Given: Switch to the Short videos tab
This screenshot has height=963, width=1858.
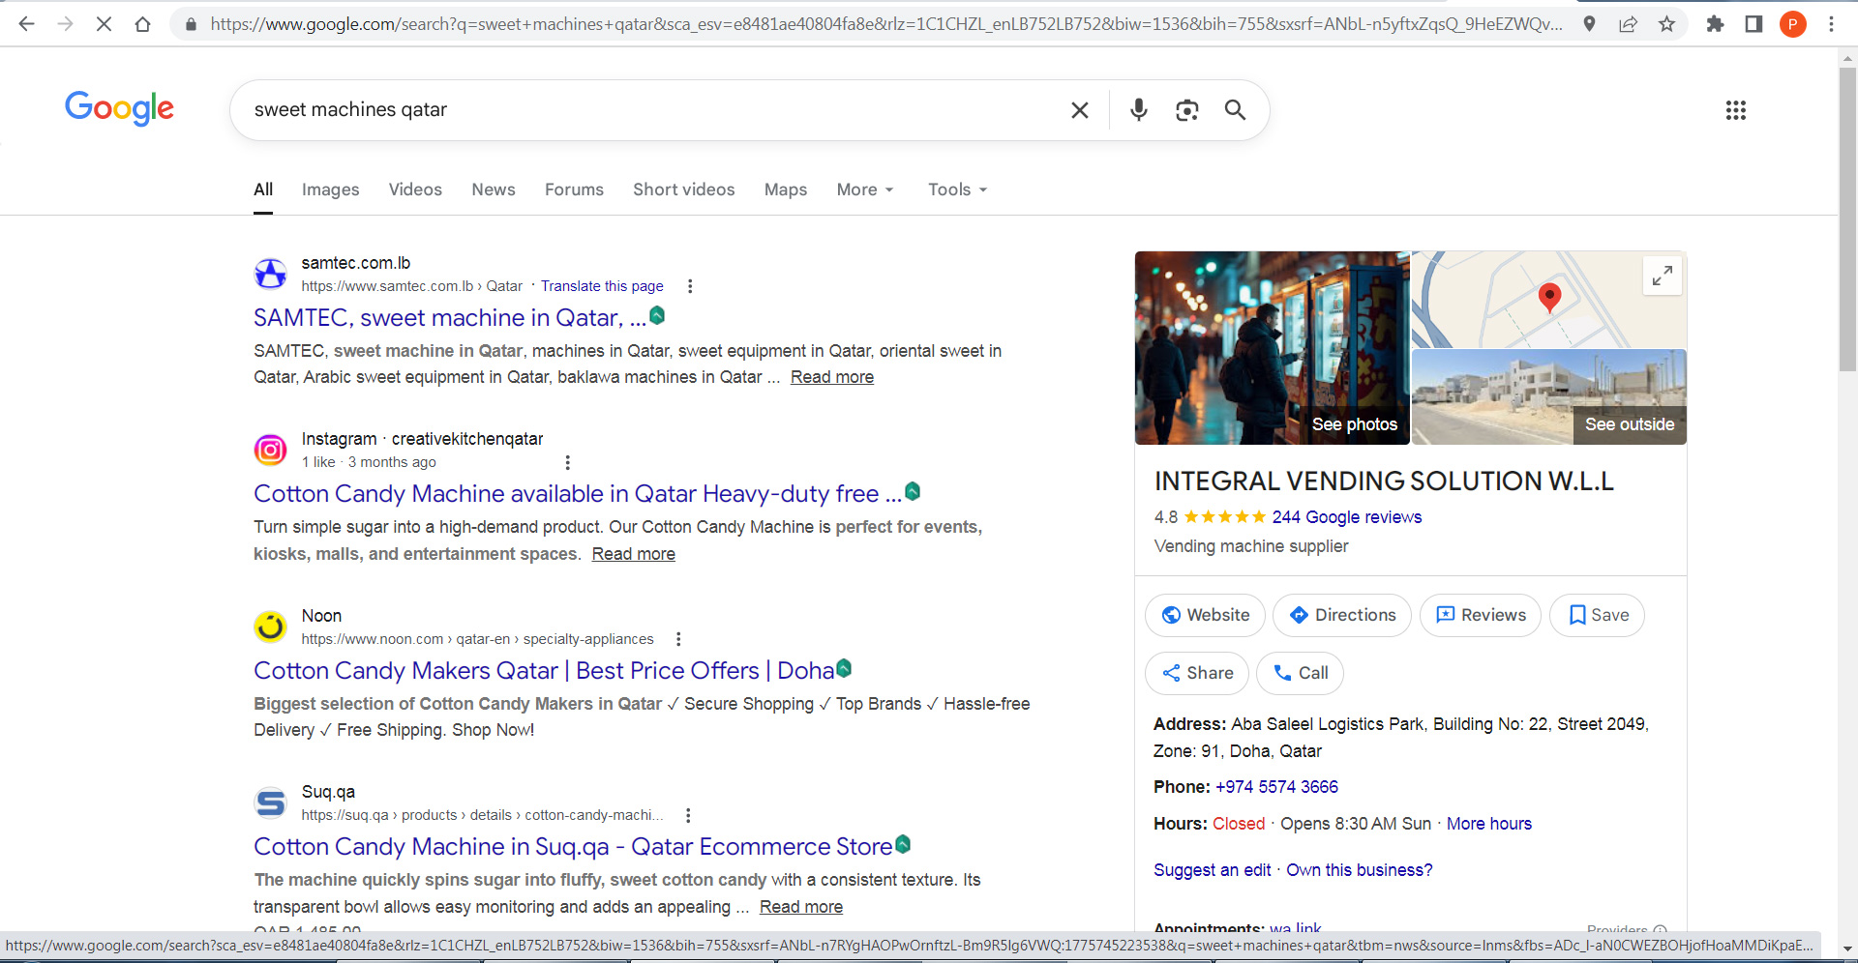Looking at the screenshot, I should tap(684, 190).
